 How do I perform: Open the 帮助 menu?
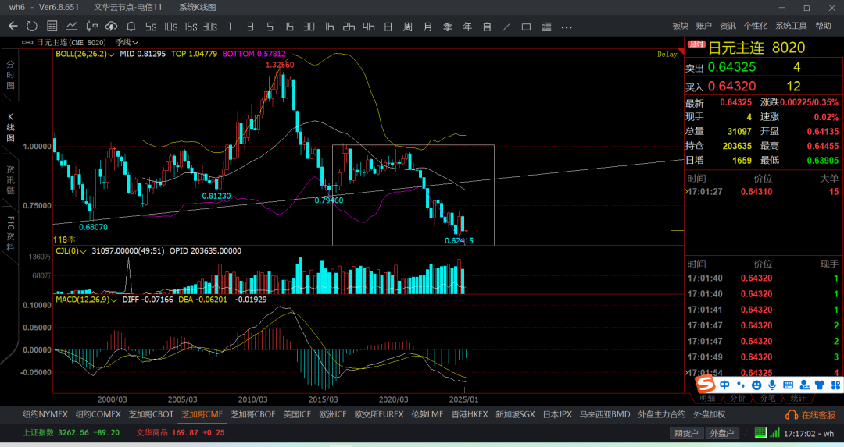point(823,26)
